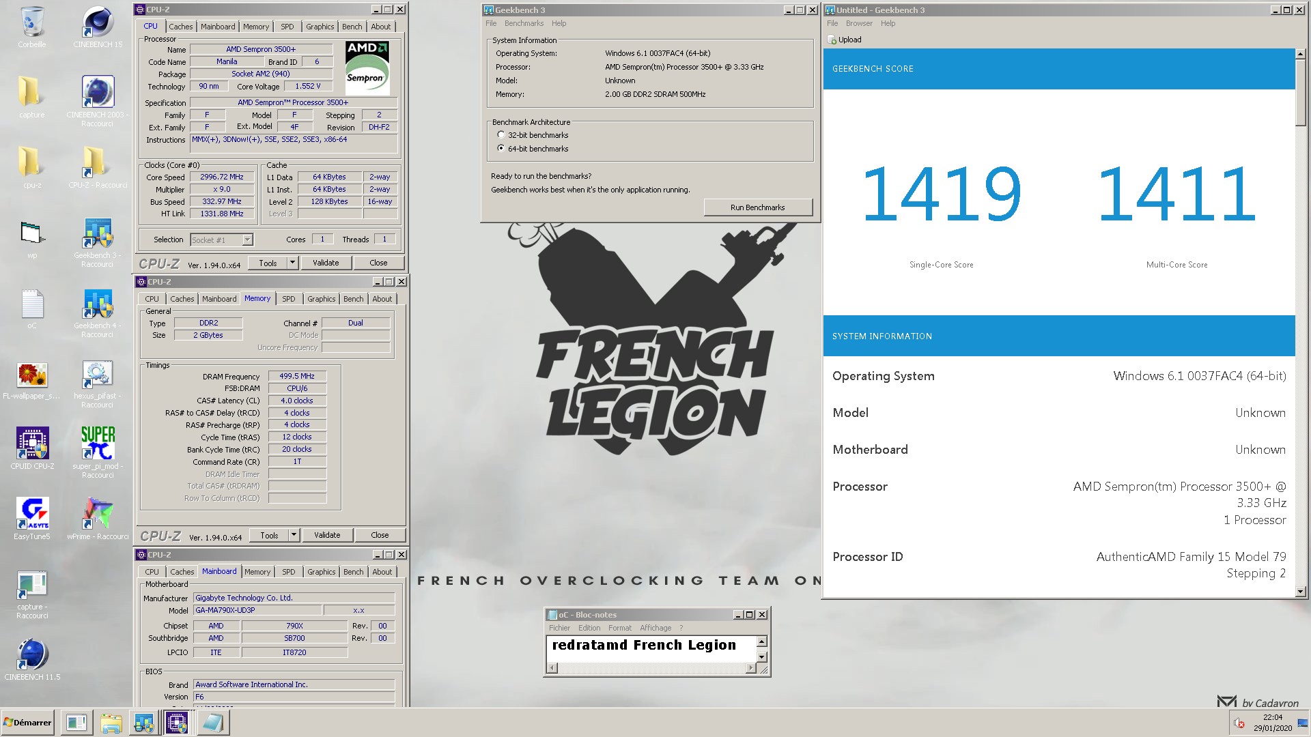Image resolution: width=1311 pixels, height=737 pixels.
Task: Click the Geekbench results vertical scrollbar thumb
Action: point(1301,92)
